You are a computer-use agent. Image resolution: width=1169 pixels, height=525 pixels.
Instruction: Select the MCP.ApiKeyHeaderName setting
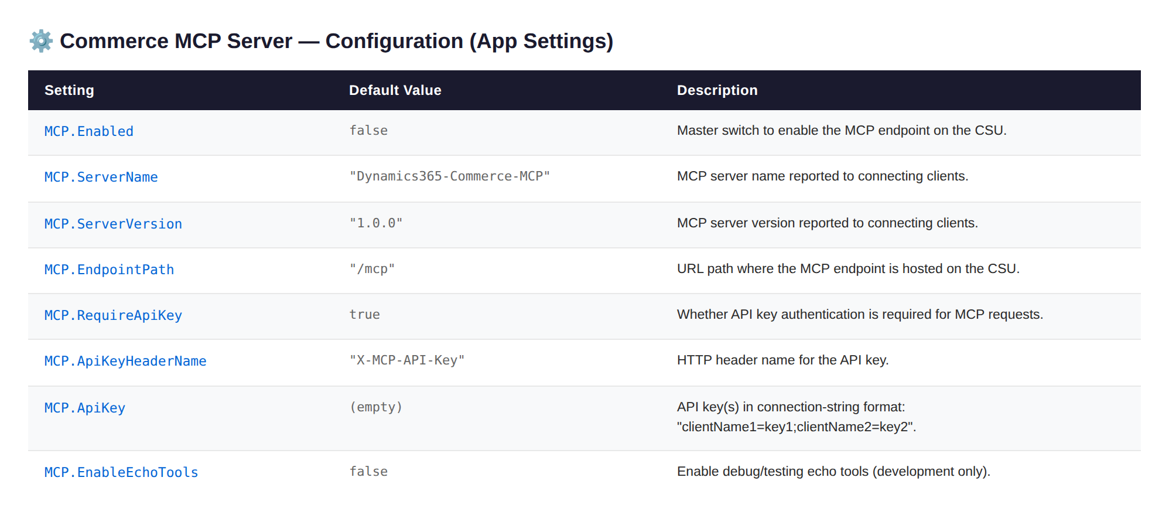(x=125, y=361)
